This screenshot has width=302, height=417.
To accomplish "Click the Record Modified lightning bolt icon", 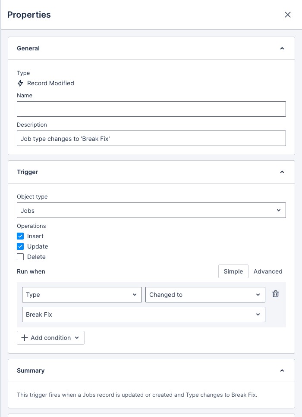I will point(20,83).
